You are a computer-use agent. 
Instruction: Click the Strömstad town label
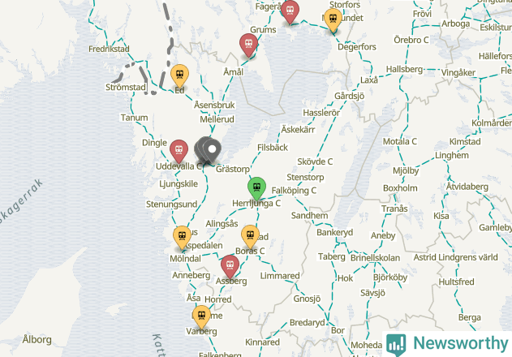(126, 87)
